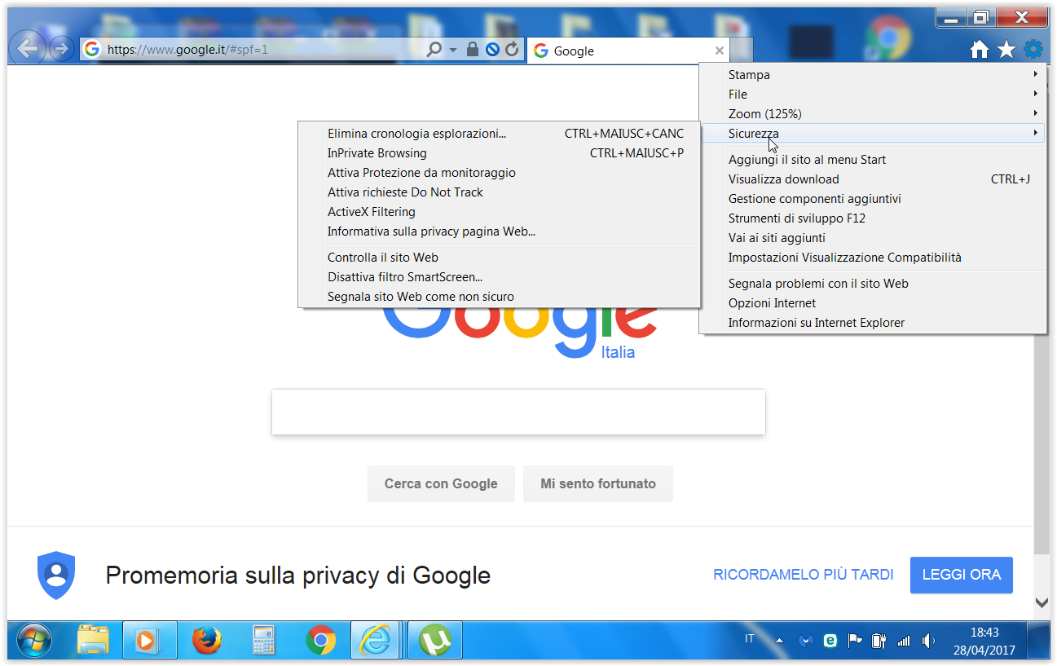Enable Attiva Protezione da monitoraggio
This screenshot has height=666, width=1057.
pyautogui.click(x=500, y=172)
